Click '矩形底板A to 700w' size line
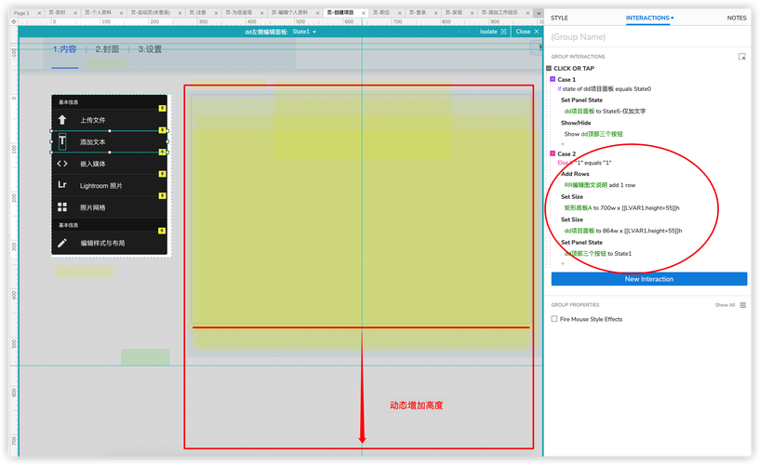This screenshot has width=760, height=465. (622, 207)
